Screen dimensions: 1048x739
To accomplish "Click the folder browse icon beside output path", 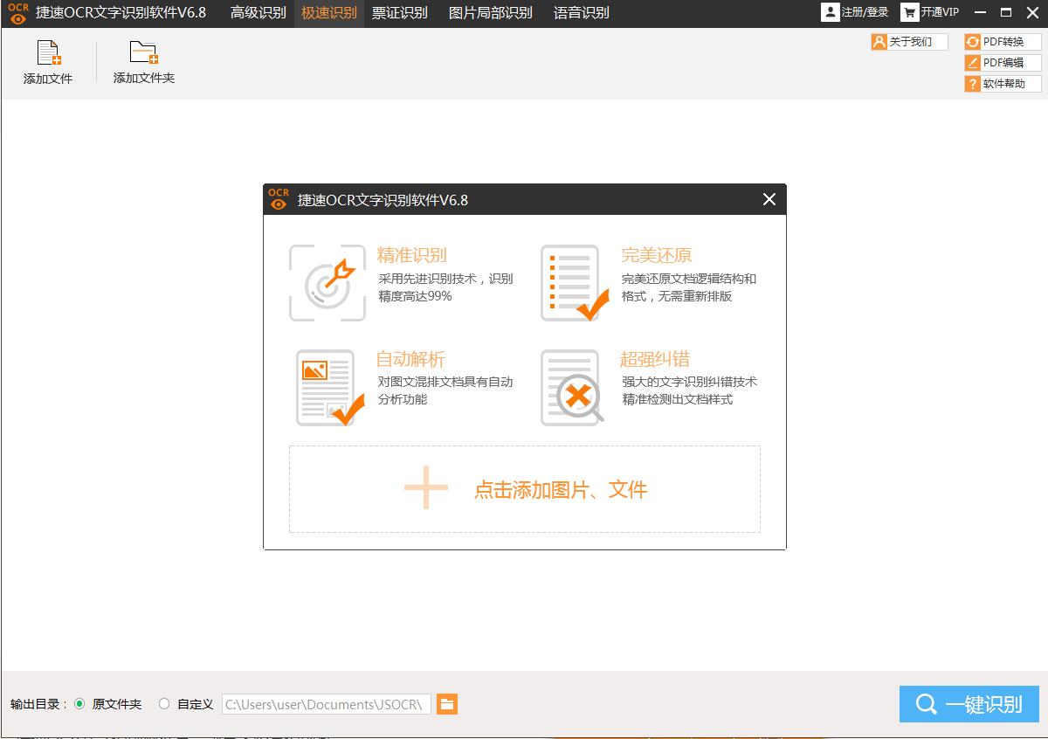I will [447, 704].
